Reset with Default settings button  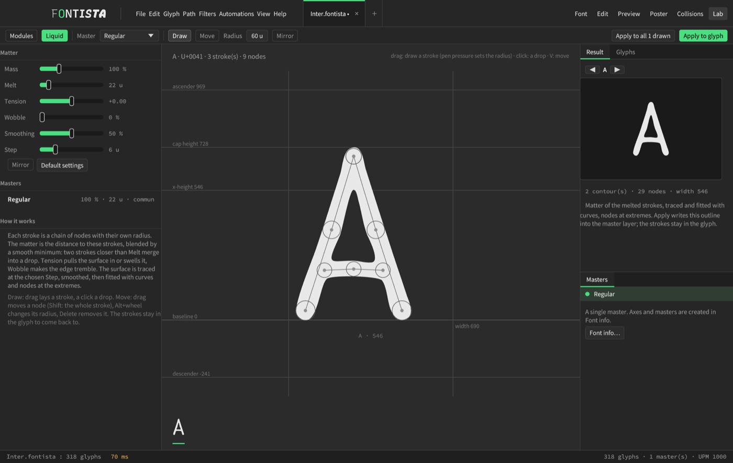[x=62, y=165]
